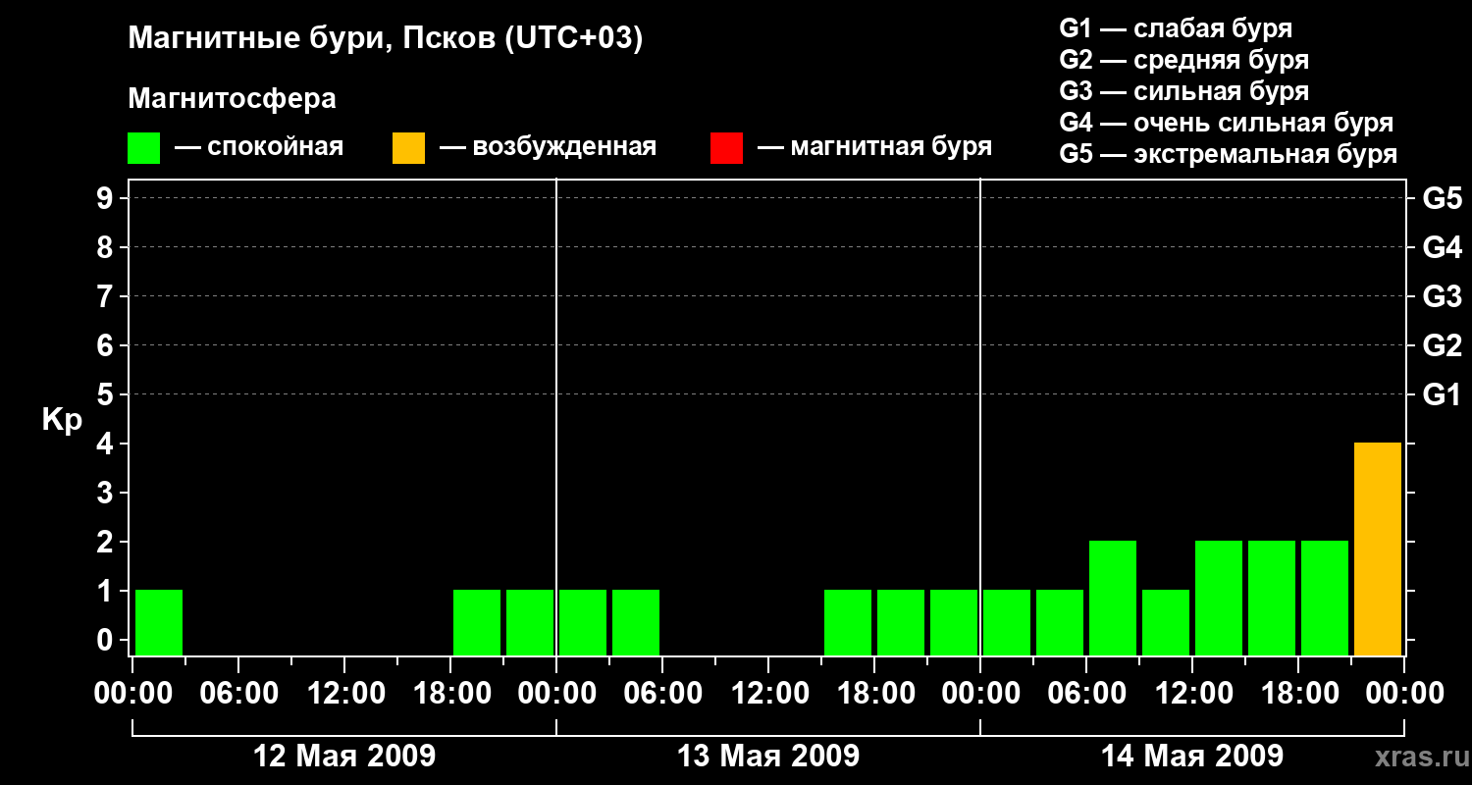Select the orange Kp 4 bar
This screenshot has height=785, width=1472.
point(1377,549)
